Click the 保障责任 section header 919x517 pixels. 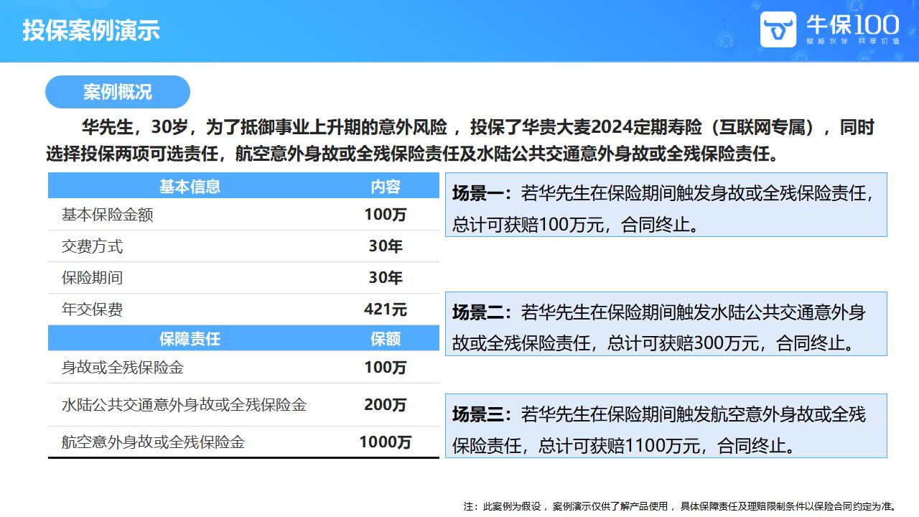click(190, 339)
